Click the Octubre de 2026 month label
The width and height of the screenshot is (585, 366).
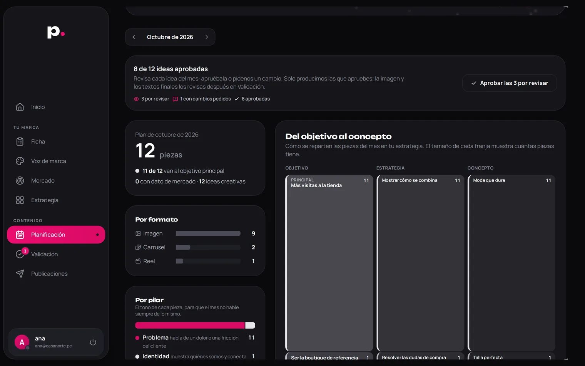pyautogui.click(x=170, y=37)
